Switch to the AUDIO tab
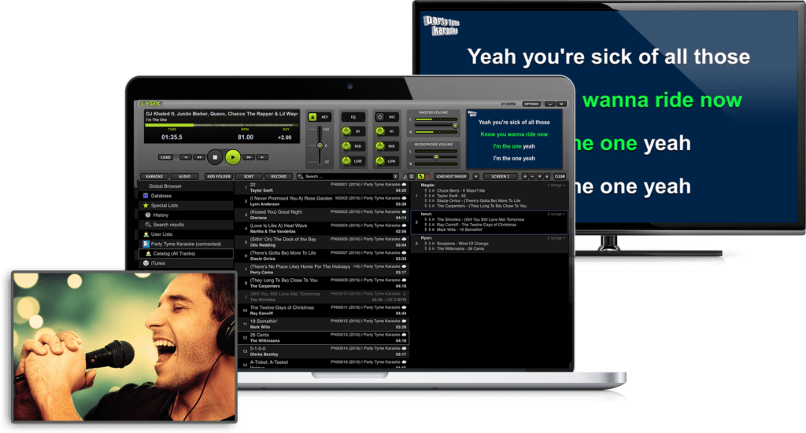 [183, 177]
